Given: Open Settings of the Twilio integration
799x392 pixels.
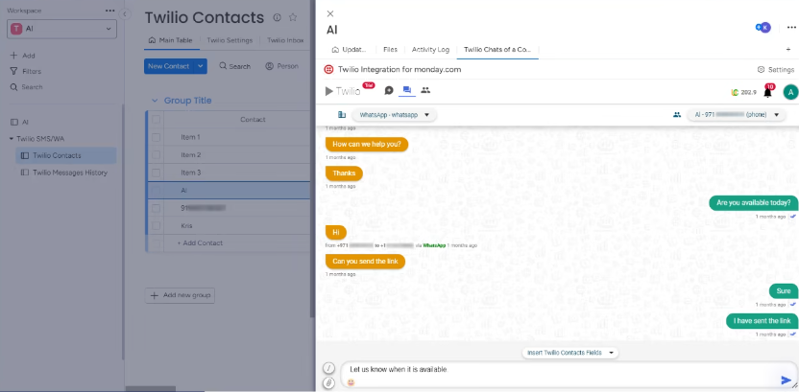Looking at the screenshot, I should (x=776, y=70).
